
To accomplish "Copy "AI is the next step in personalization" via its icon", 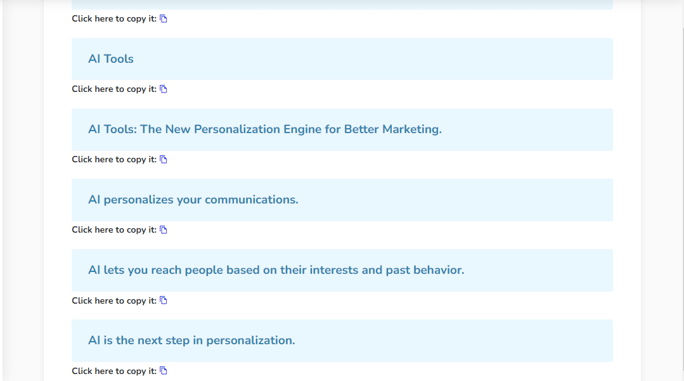I will [164, 370].
